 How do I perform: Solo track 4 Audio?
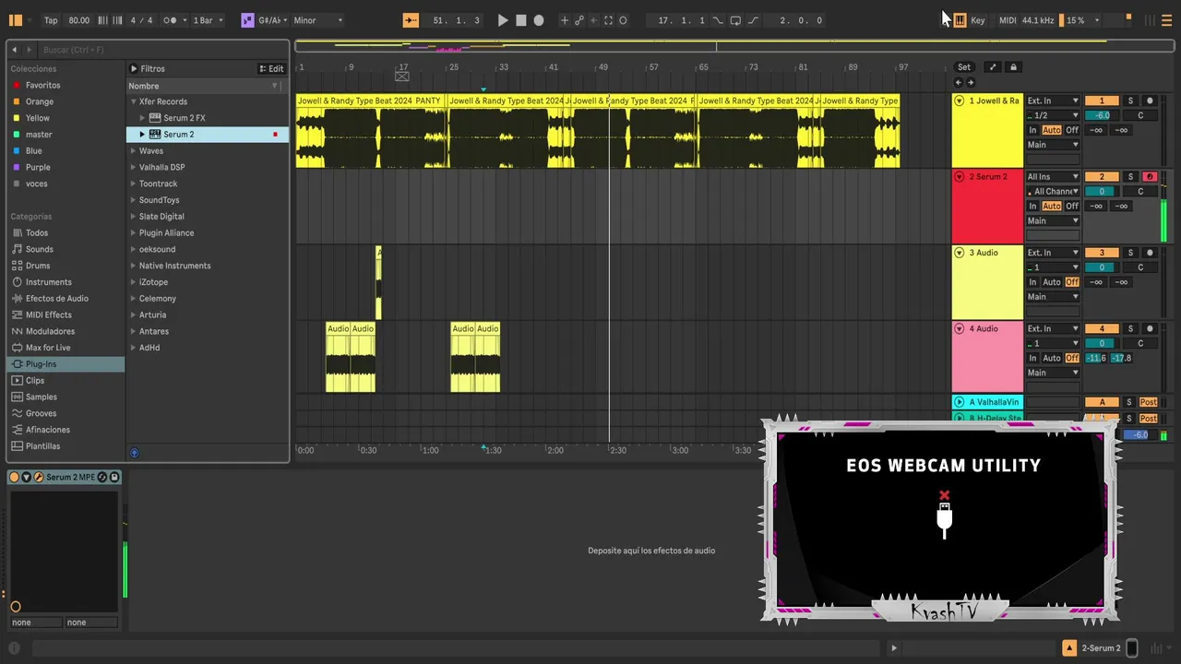pyautogui.click(x=1129, y=328)
